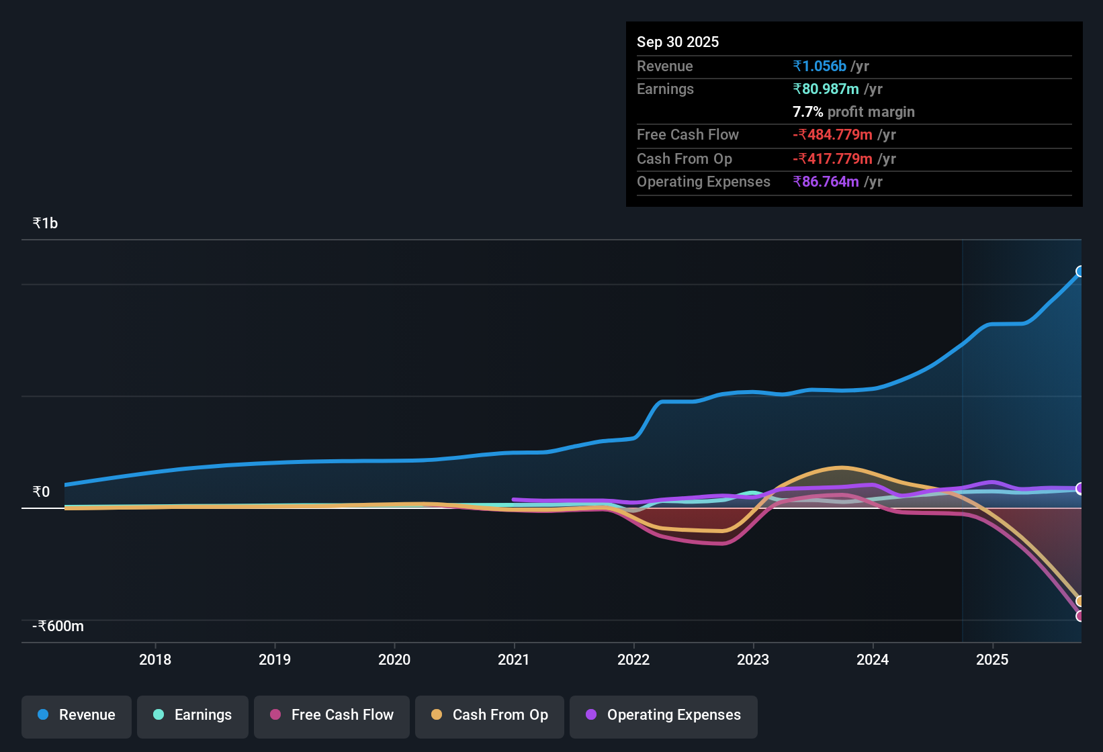
Task: Select the 2025 axis label
Action: (x=994, y=660)
